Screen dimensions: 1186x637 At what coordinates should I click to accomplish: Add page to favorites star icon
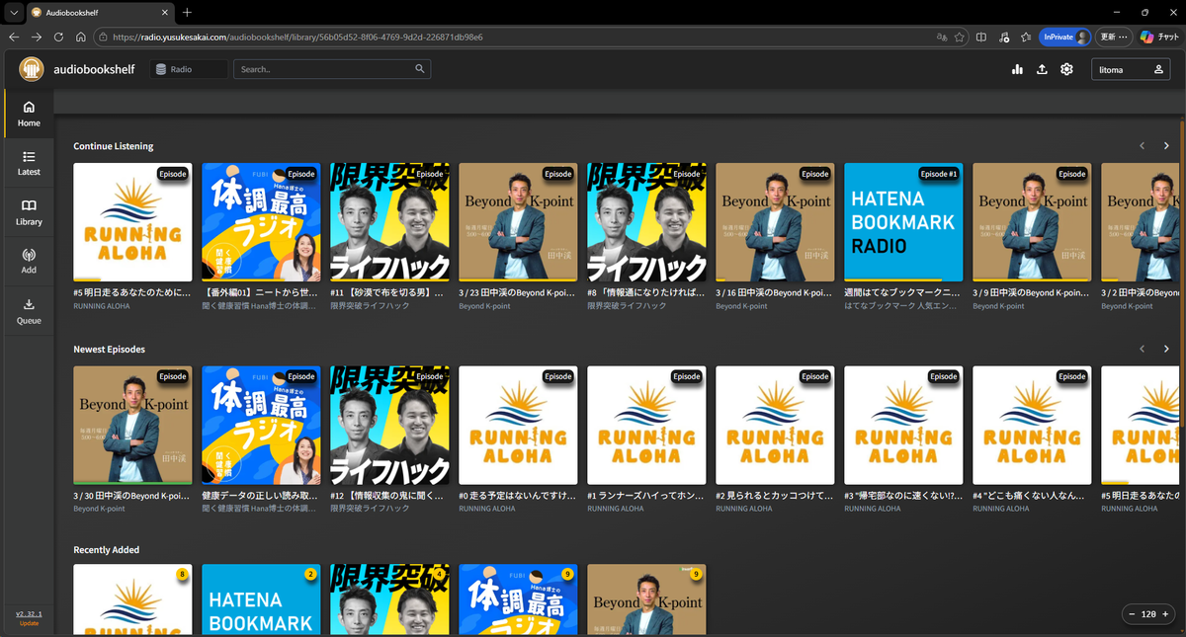pyautogui.click(x=960, y=37)
